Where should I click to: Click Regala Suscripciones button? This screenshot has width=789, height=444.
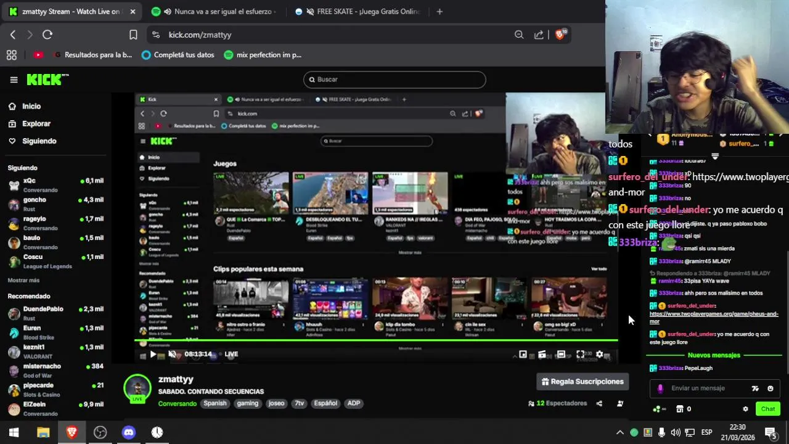click(583, 382)
